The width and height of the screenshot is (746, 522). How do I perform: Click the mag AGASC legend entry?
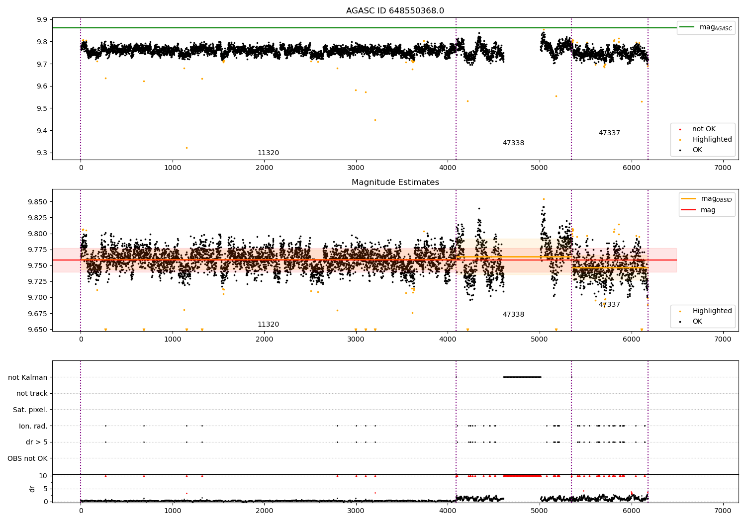706,27
